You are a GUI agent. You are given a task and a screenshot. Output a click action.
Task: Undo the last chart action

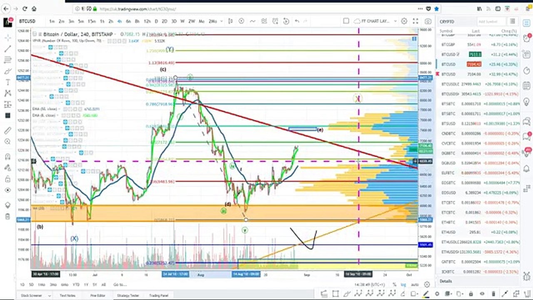click(297, 21)
